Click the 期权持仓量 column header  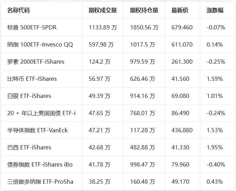pos(144,10)
